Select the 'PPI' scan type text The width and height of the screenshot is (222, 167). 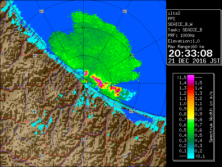(171, 19)
